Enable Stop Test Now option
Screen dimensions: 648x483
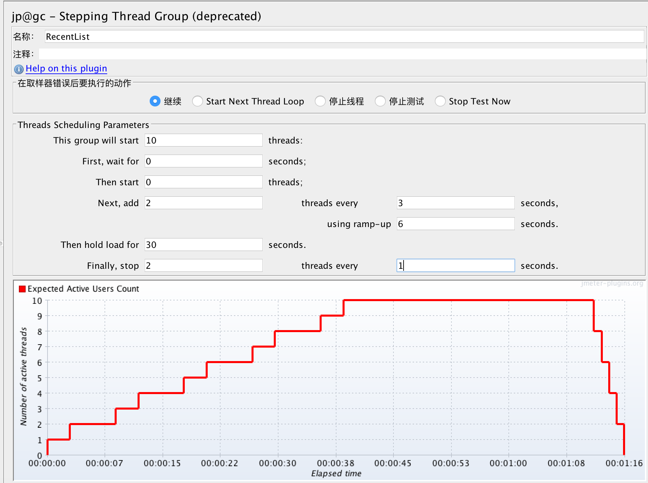coord(440,101)
